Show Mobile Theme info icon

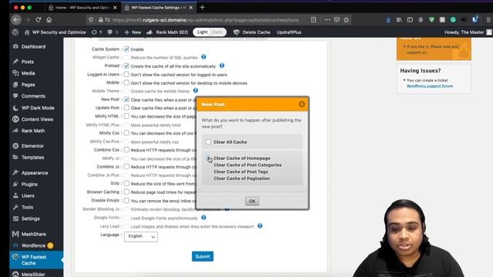pyautogui.click(x=196, y=91)
